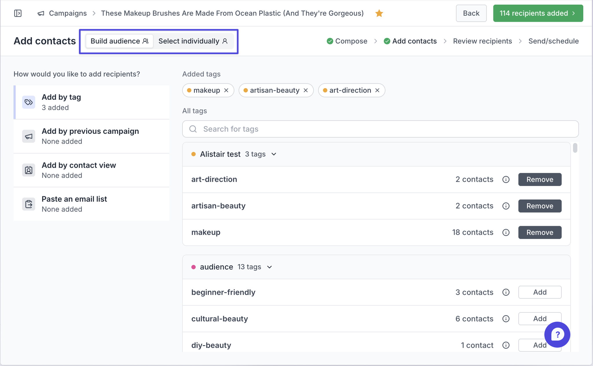Remove the artisan-beauty tag row
The image size is (593, 366).
(x=540, y=206)
